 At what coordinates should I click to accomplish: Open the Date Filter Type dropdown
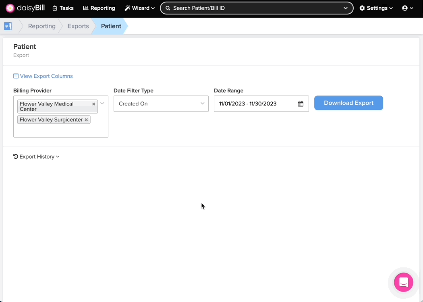coord(161,103)
